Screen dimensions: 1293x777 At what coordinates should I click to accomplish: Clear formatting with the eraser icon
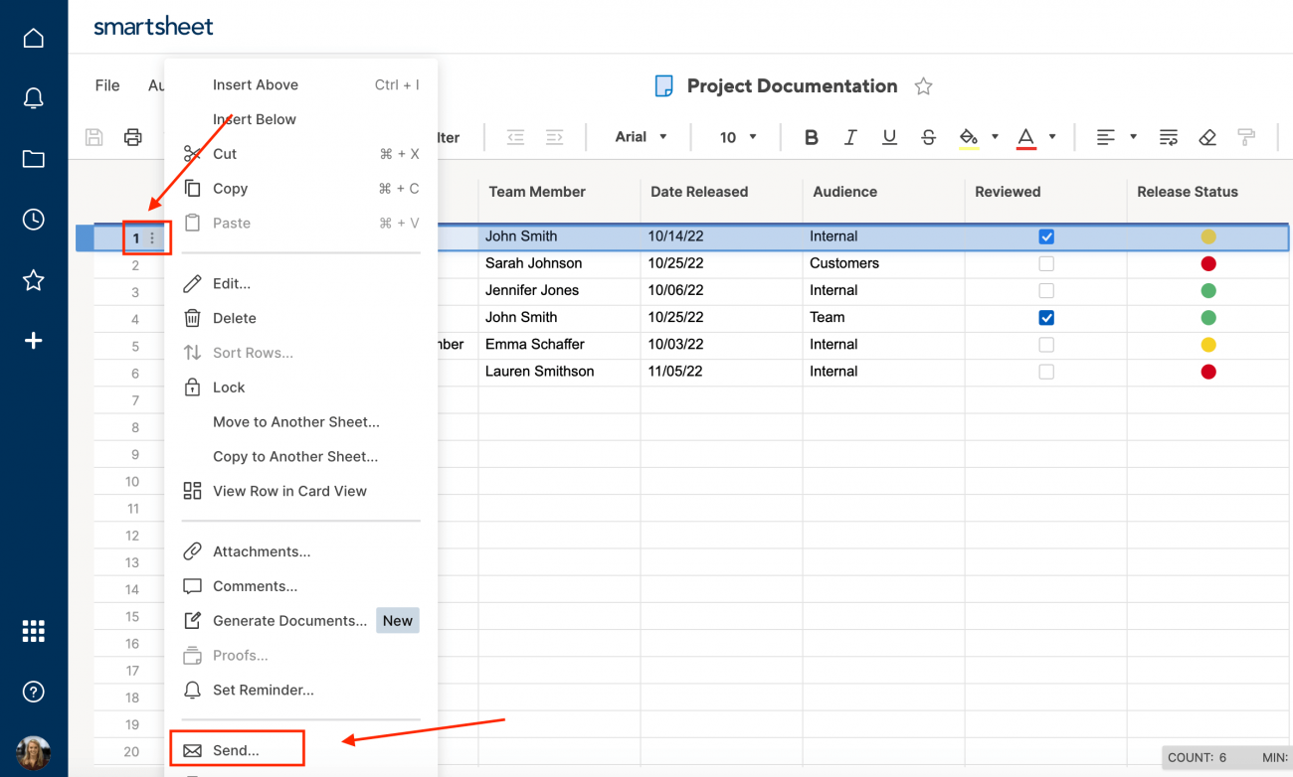click(1206, 137)
